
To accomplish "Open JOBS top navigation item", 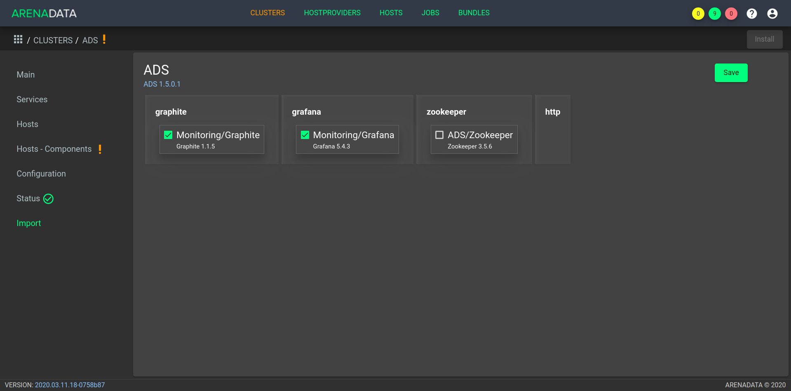I will click(x=430, y=13).
